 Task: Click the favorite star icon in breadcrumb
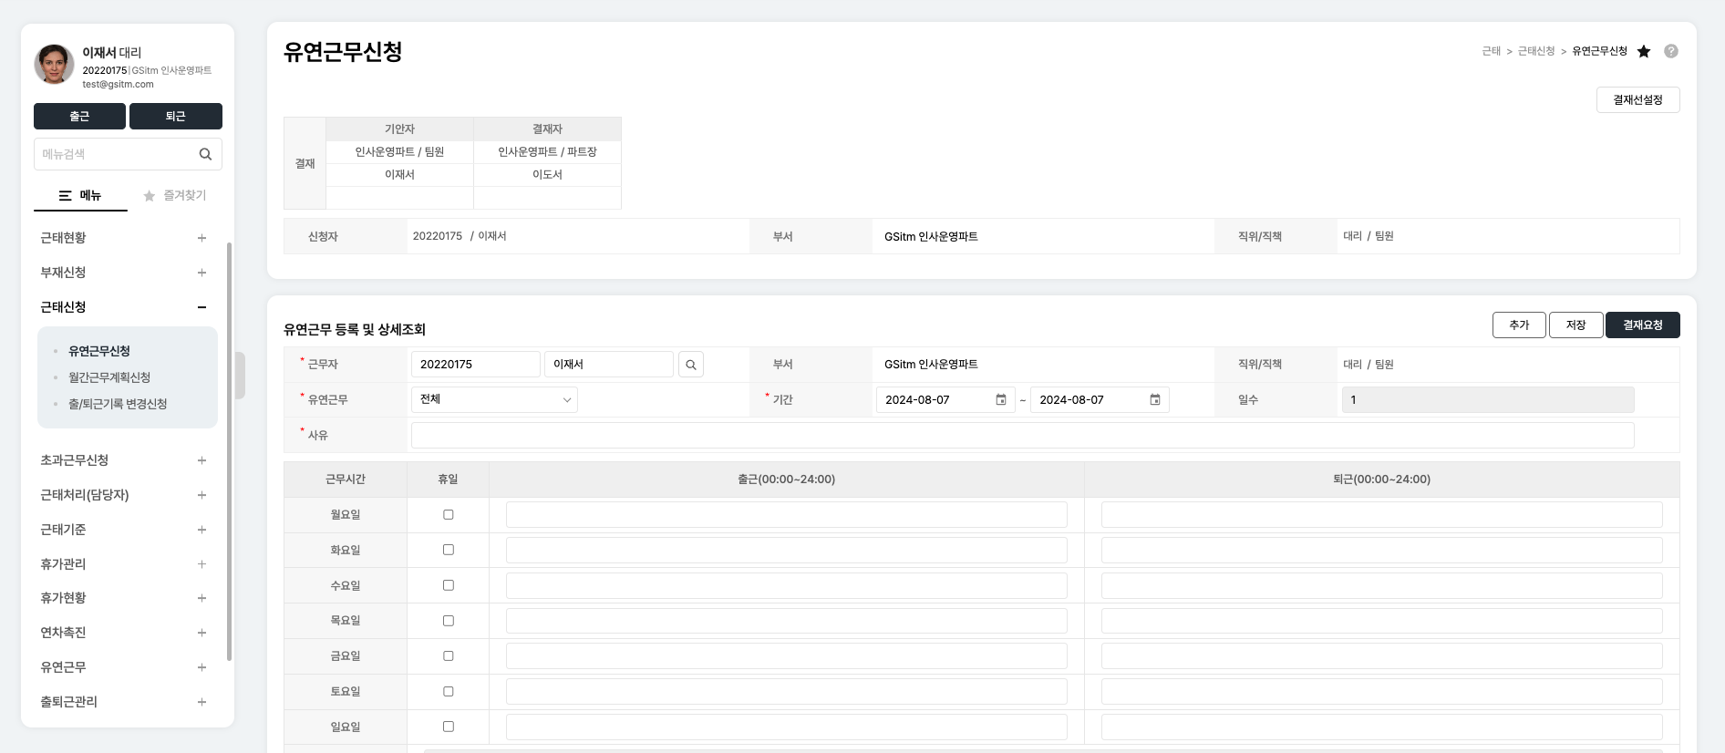click(1644, 51)
